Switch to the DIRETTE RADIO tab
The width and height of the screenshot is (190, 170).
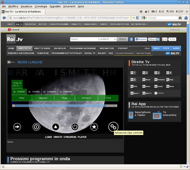coord(42,48)
